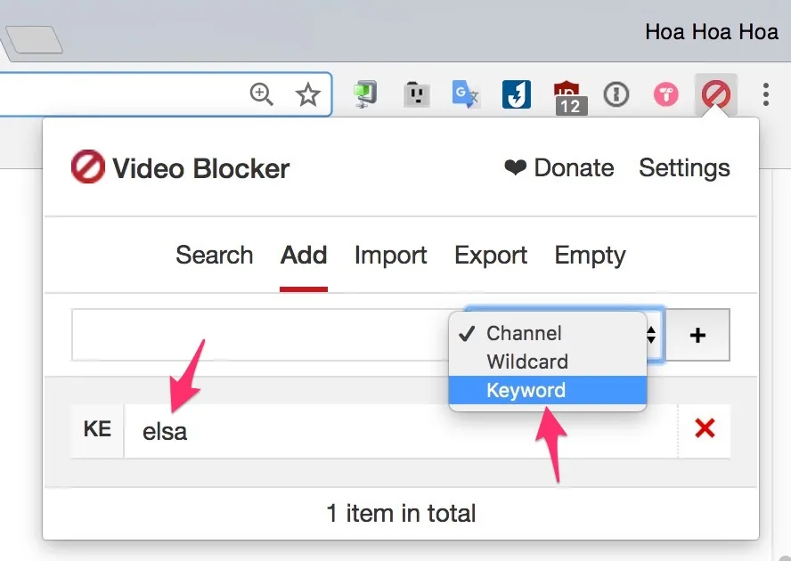This screenshot has width=791, height=561.
Task: Focus the block item text field
Action: click(260, 335)
